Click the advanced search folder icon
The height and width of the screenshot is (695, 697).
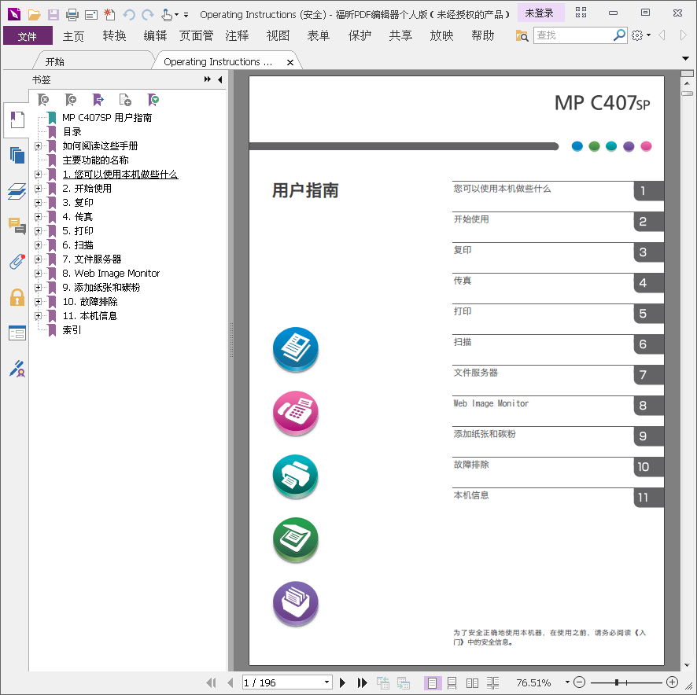pyautogui.click(x=522, y=35)
